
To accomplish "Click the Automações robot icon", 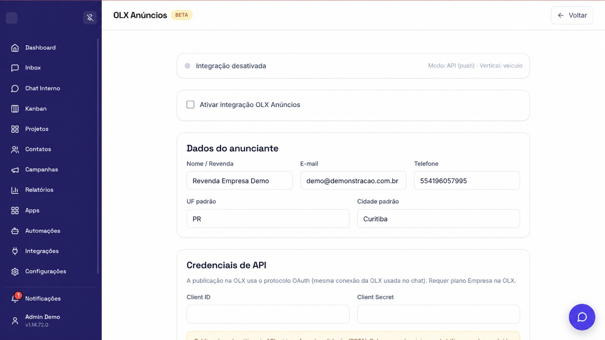I will tap(15, 231).
